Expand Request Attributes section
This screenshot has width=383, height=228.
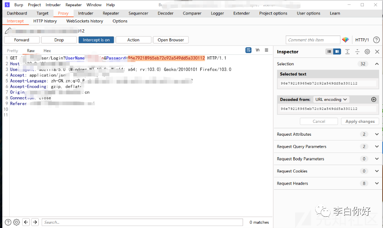(x=377, y=134)
